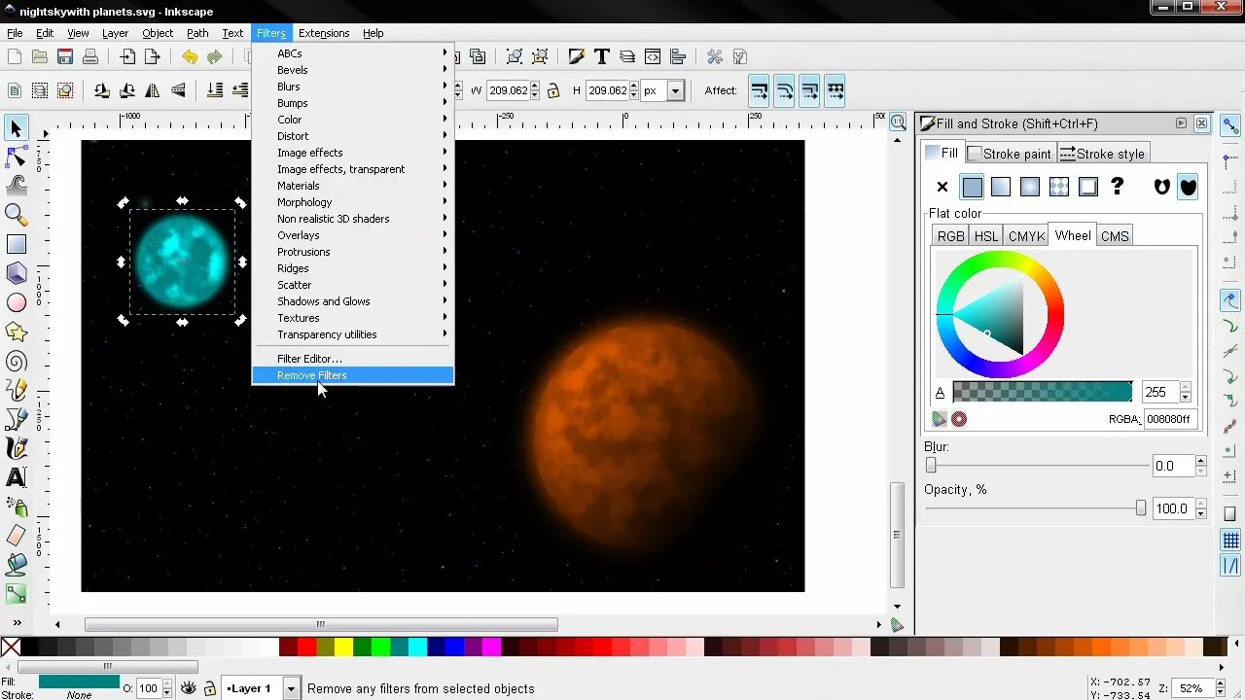The width and height of the screenshot is (1245, 700).
Task: Select the Spiral tool
Action: coord(16,361)
